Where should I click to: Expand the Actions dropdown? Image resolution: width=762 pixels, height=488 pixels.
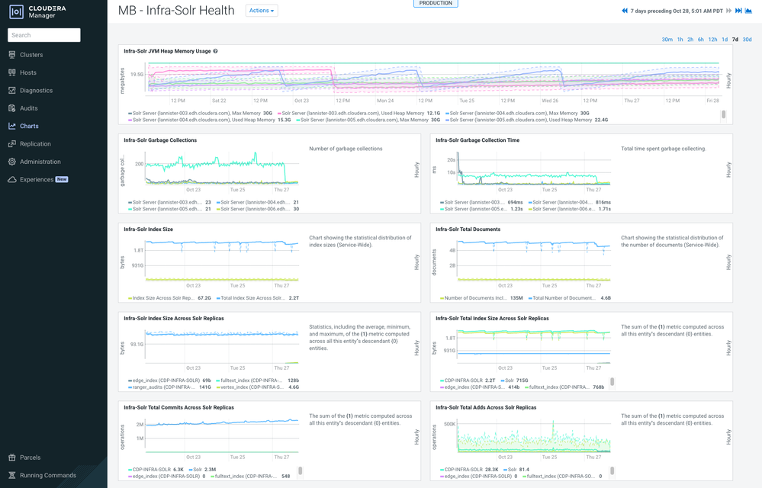262,11
